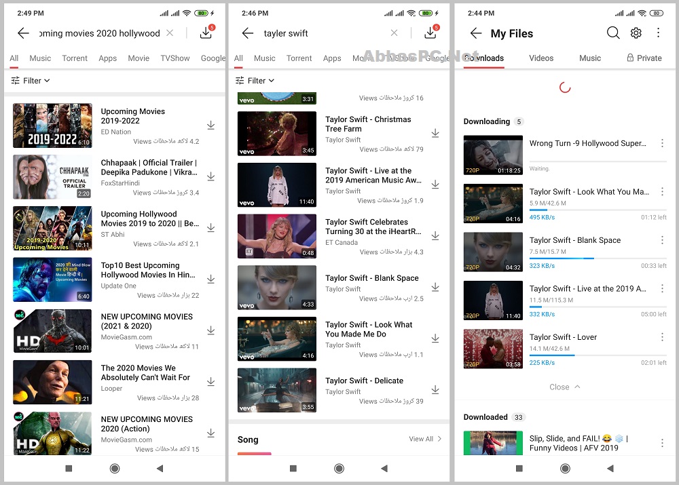The image size is (679, 485).
Task: Switch to Music tab in My Files
Action: point(590,58)
